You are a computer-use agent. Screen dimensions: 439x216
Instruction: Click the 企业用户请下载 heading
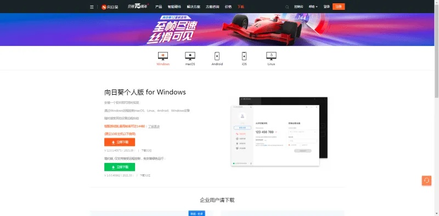point(217,200)
